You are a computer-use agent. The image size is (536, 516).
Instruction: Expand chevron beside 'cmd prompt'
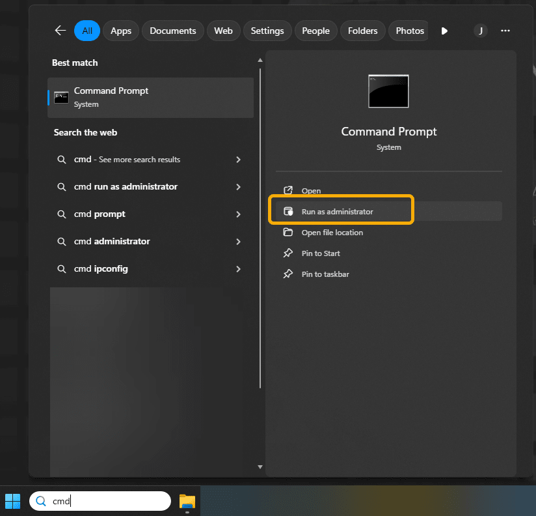click(238, 214)
